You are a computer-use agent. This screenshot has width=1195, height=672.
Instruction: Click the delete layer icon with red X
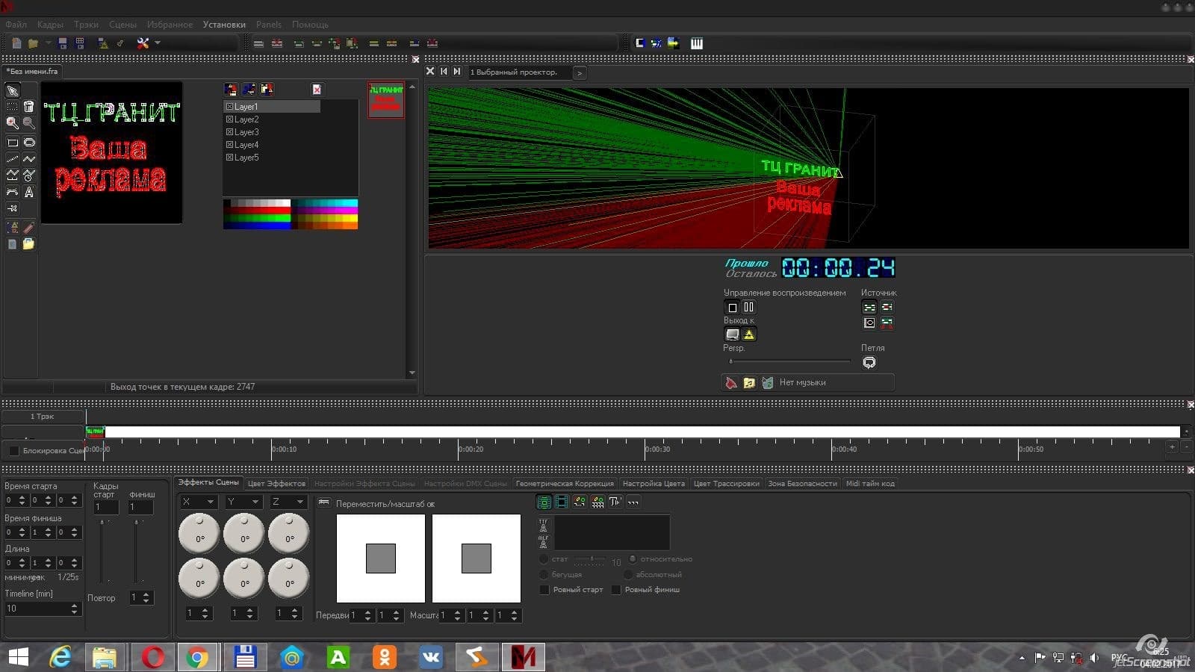pos(317,90)
